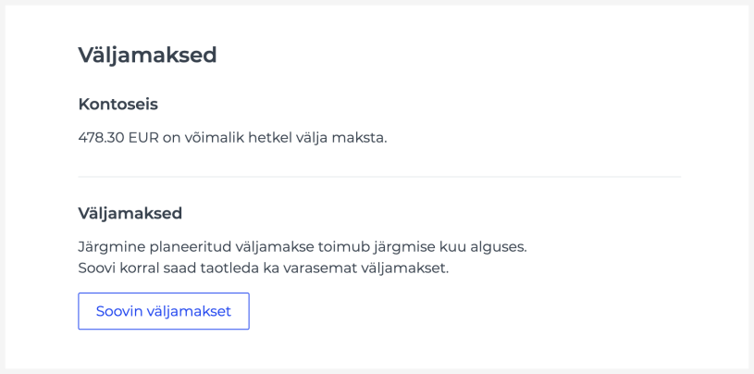Click the 478.30 balance amount
The image size is (754, 374).
pos(101,137)
